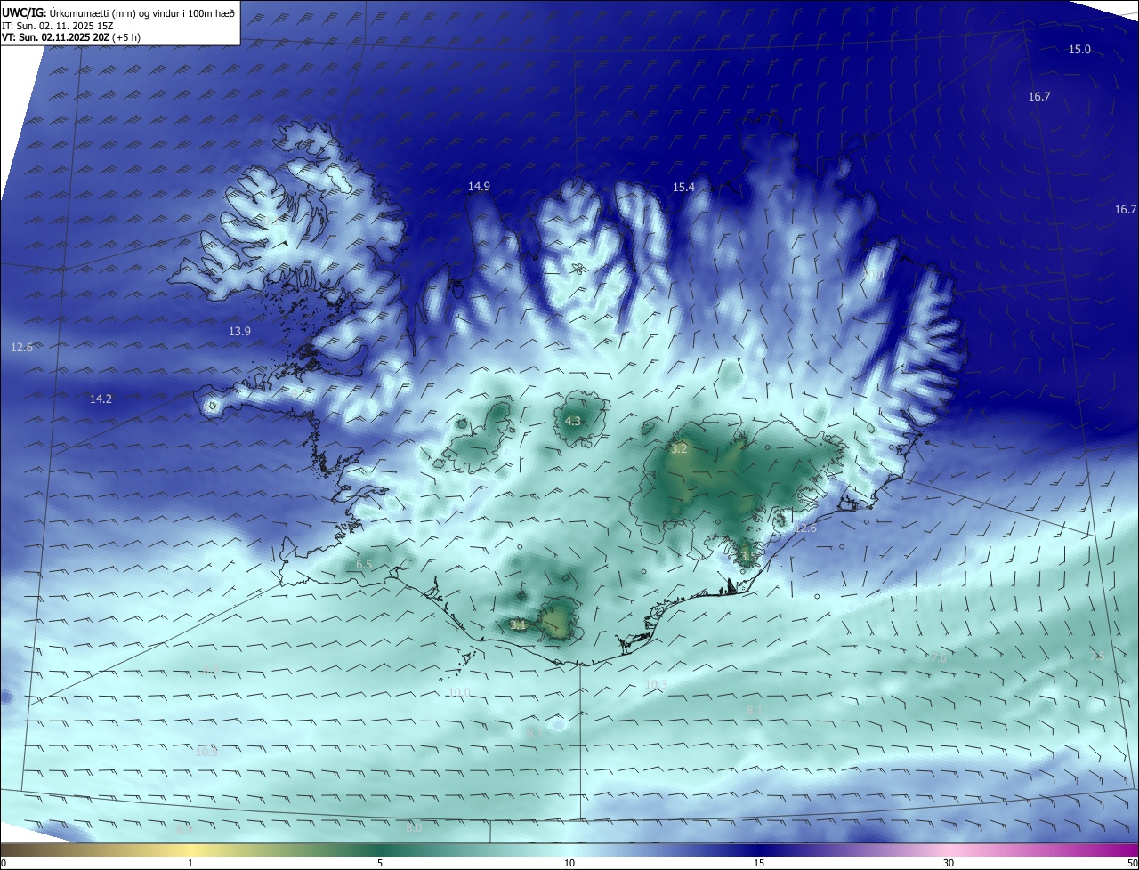Click the 15.0 value label

click(x=1079, y=50)
